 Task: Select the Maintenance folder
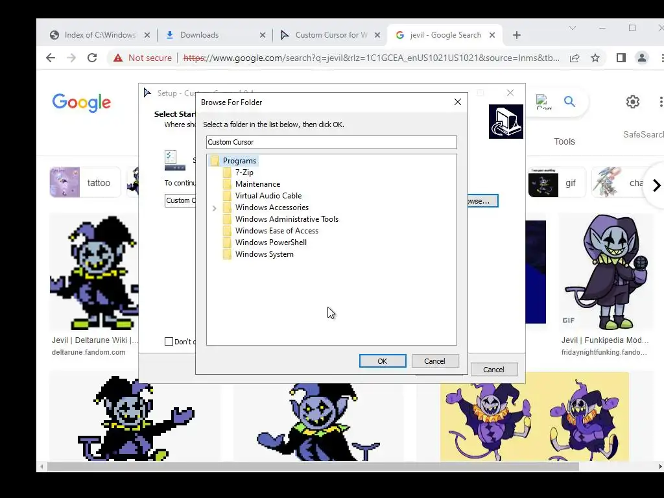257,184
